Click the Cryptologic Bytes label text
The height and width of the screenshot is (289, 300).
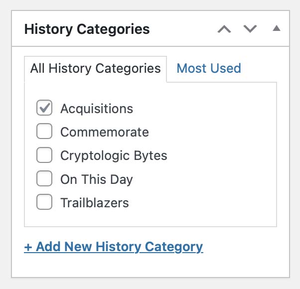tap(114, 155)
